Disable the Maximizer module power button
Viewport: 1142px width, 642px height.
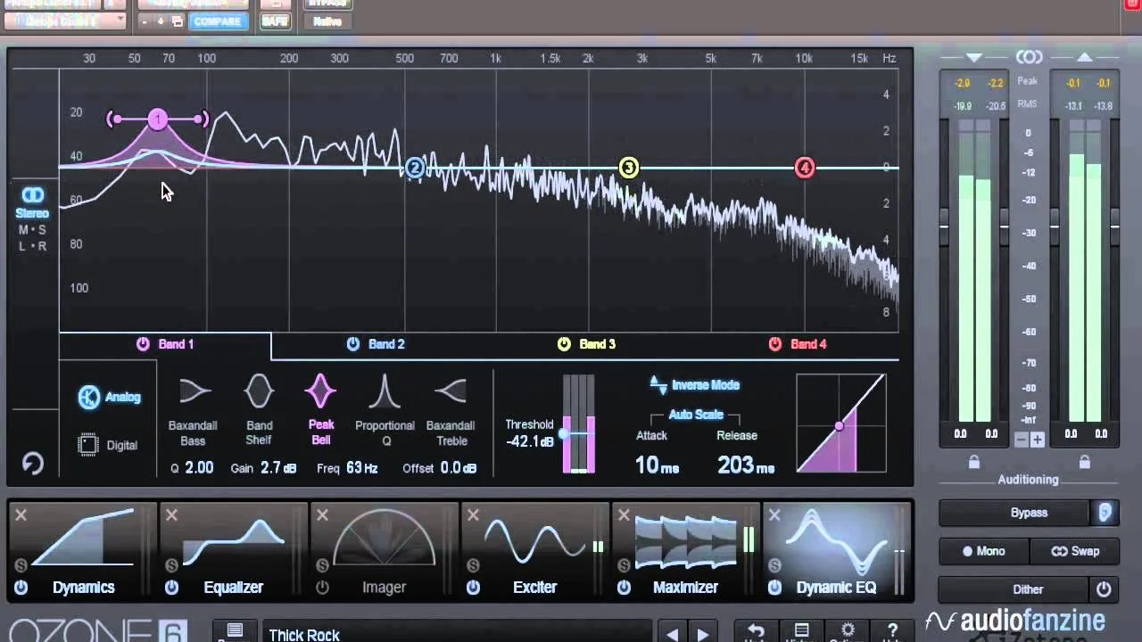point(624,588)
